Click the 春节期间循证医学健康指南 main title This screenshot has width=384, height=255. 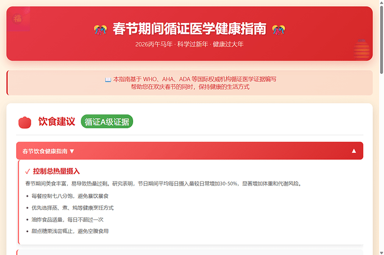(189, 29)
